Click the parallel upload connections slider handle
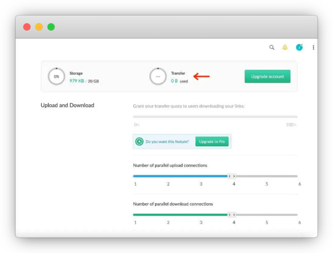This screenshot has width=333, height=253. point(232,176)
